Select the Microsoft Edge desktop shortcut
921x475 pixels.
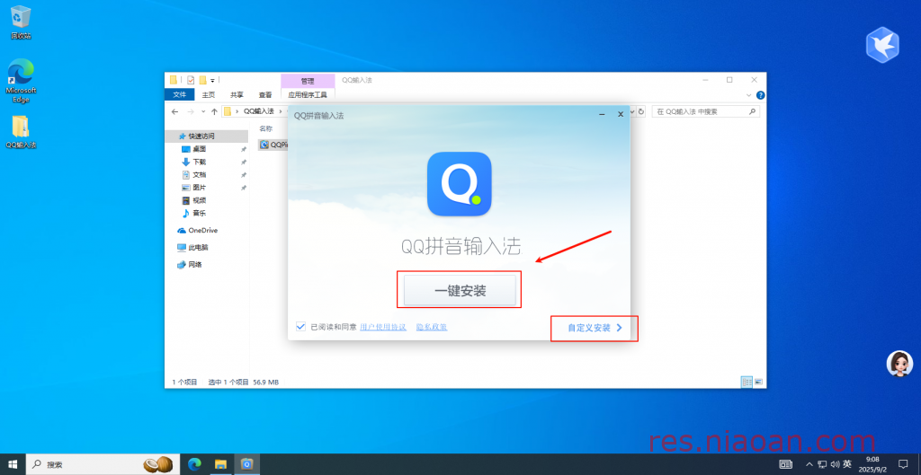tap(21, 80)
